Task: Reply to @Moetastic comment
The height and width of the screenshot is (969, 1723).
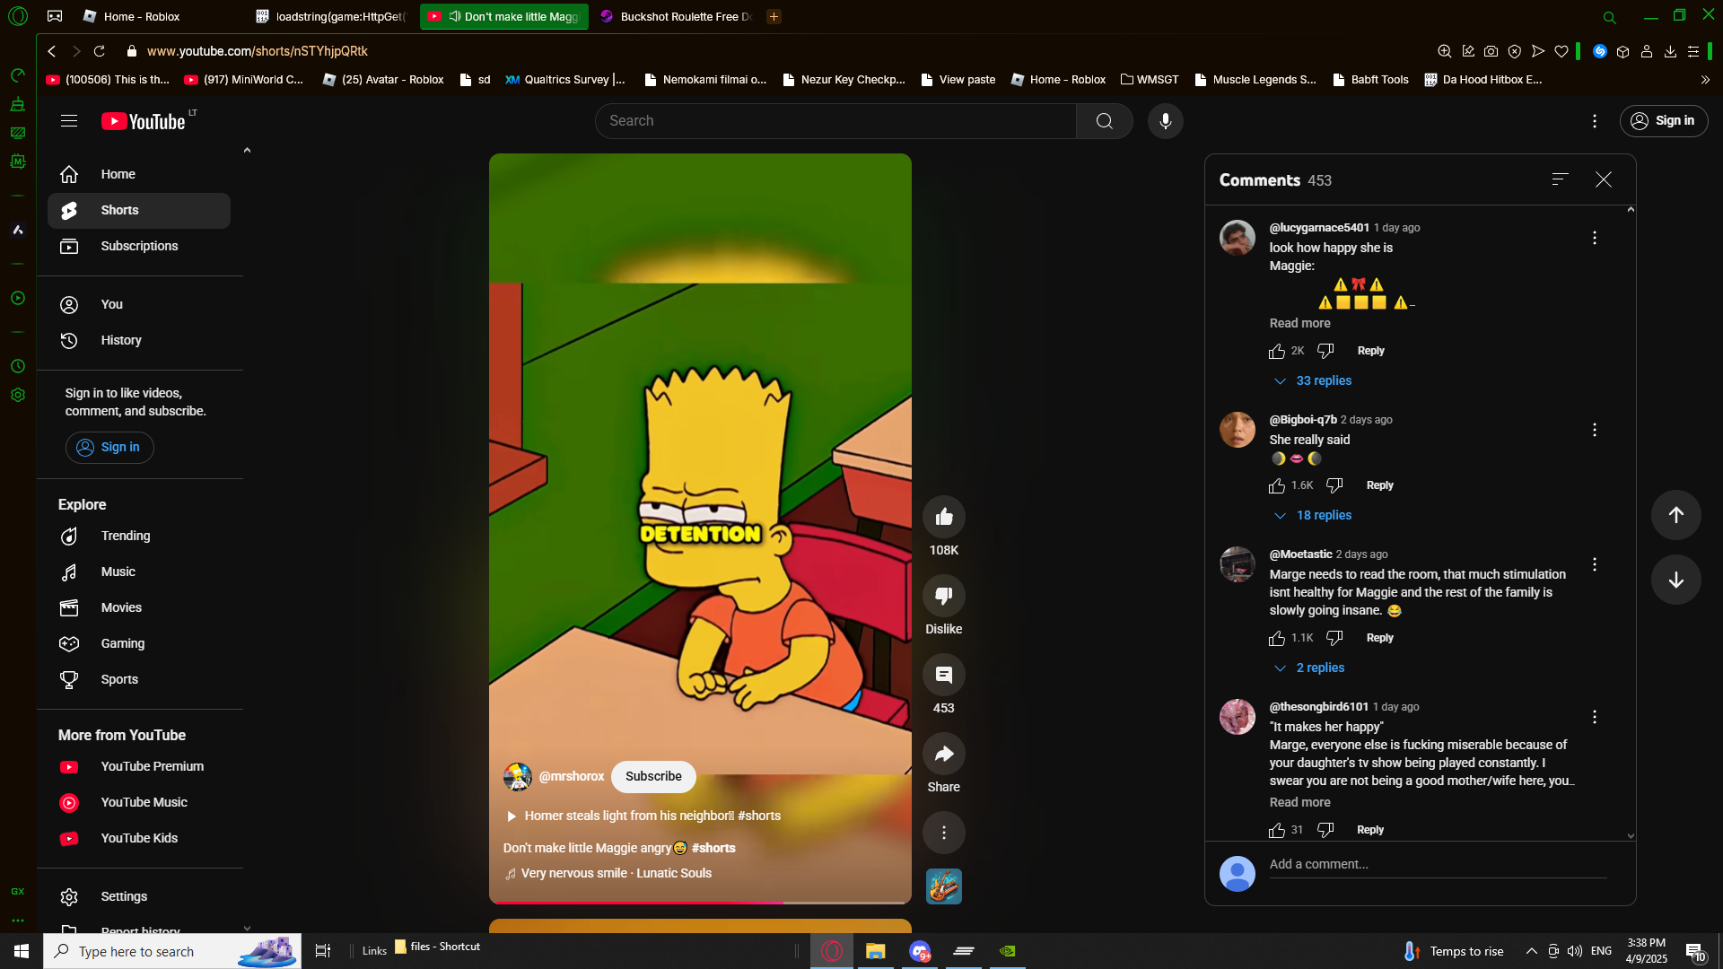Action: click(1379, 638)
